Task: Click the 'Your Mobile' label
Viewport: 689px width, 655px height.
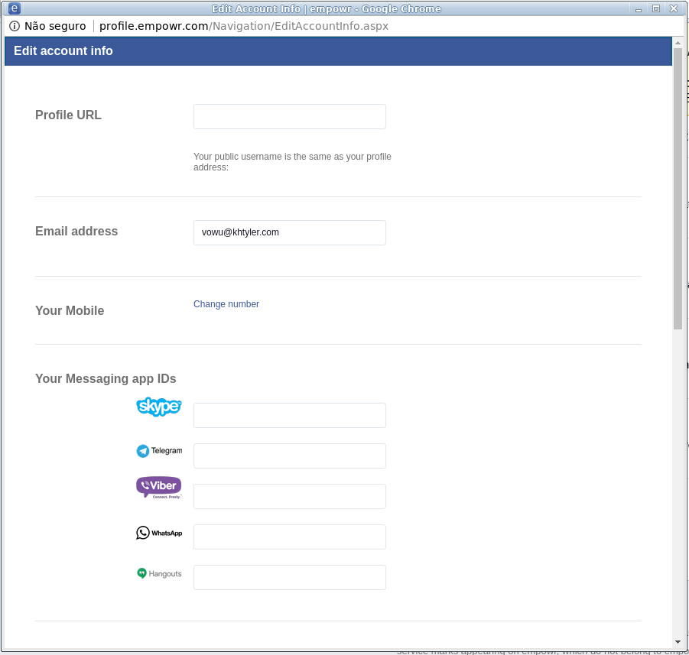Action: pyautogui.click(x=70, y=310)
